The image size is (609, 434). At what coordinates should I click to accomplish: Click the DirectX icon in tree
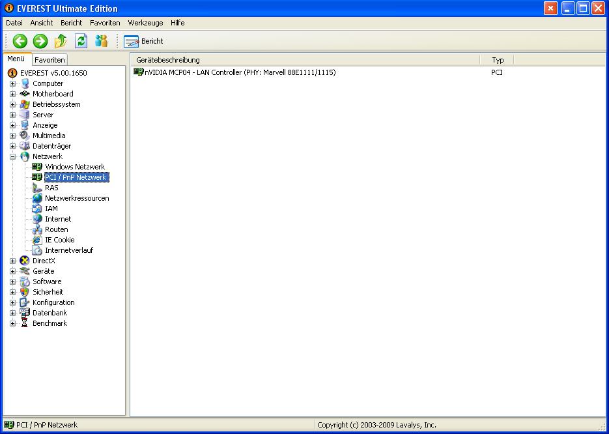pos(25,261)
